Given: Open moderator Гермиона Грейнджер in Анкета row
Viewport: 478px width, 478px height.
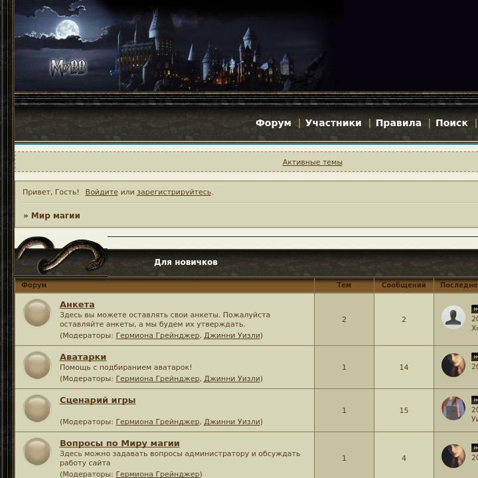Looking at the screenshot, I should point(157,335).
